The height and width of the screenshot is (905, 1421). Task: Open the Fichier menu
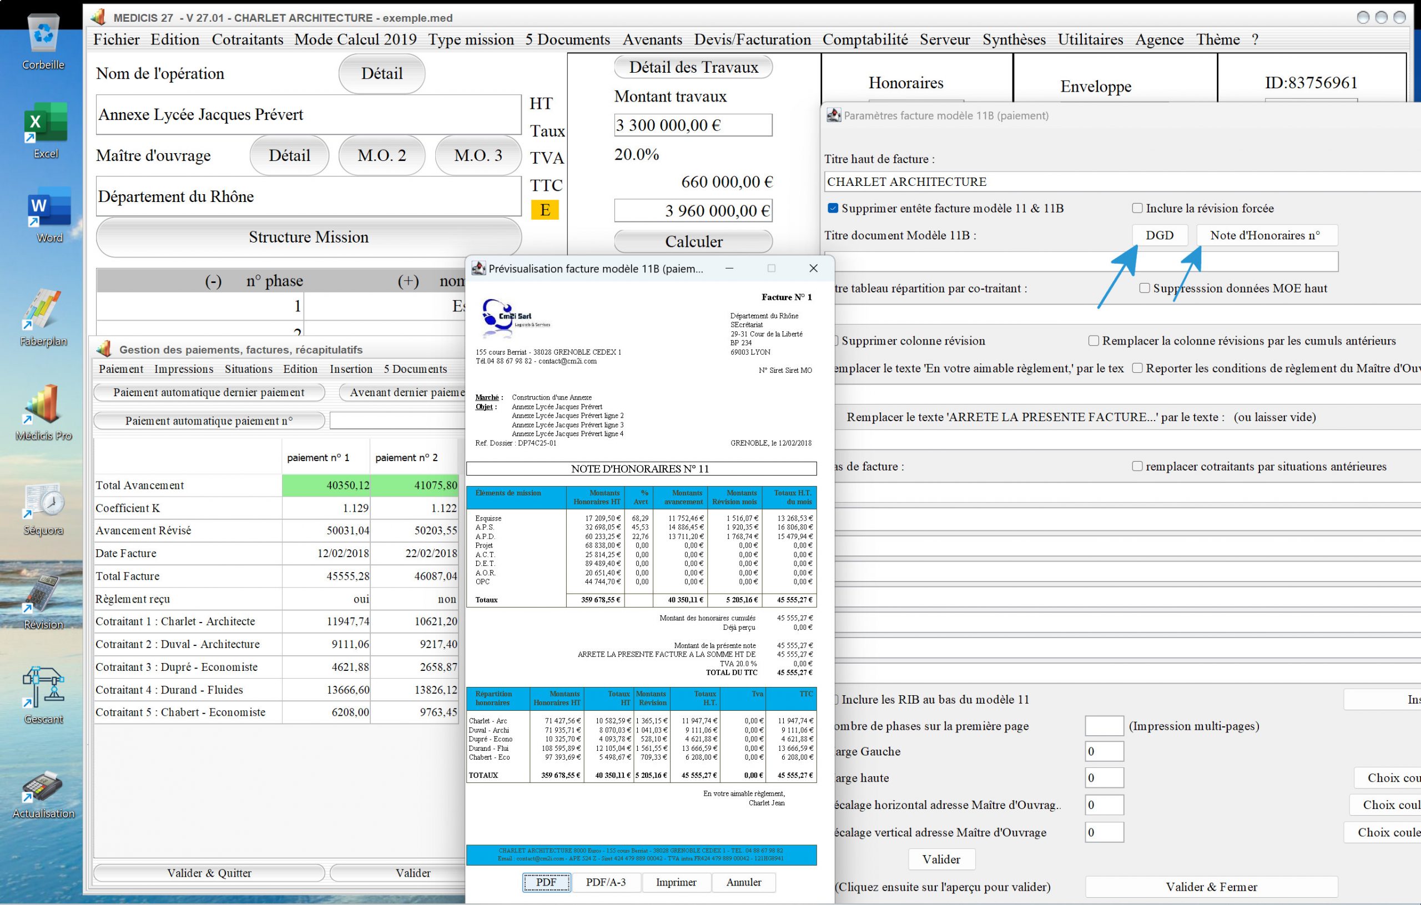[116, 39]
